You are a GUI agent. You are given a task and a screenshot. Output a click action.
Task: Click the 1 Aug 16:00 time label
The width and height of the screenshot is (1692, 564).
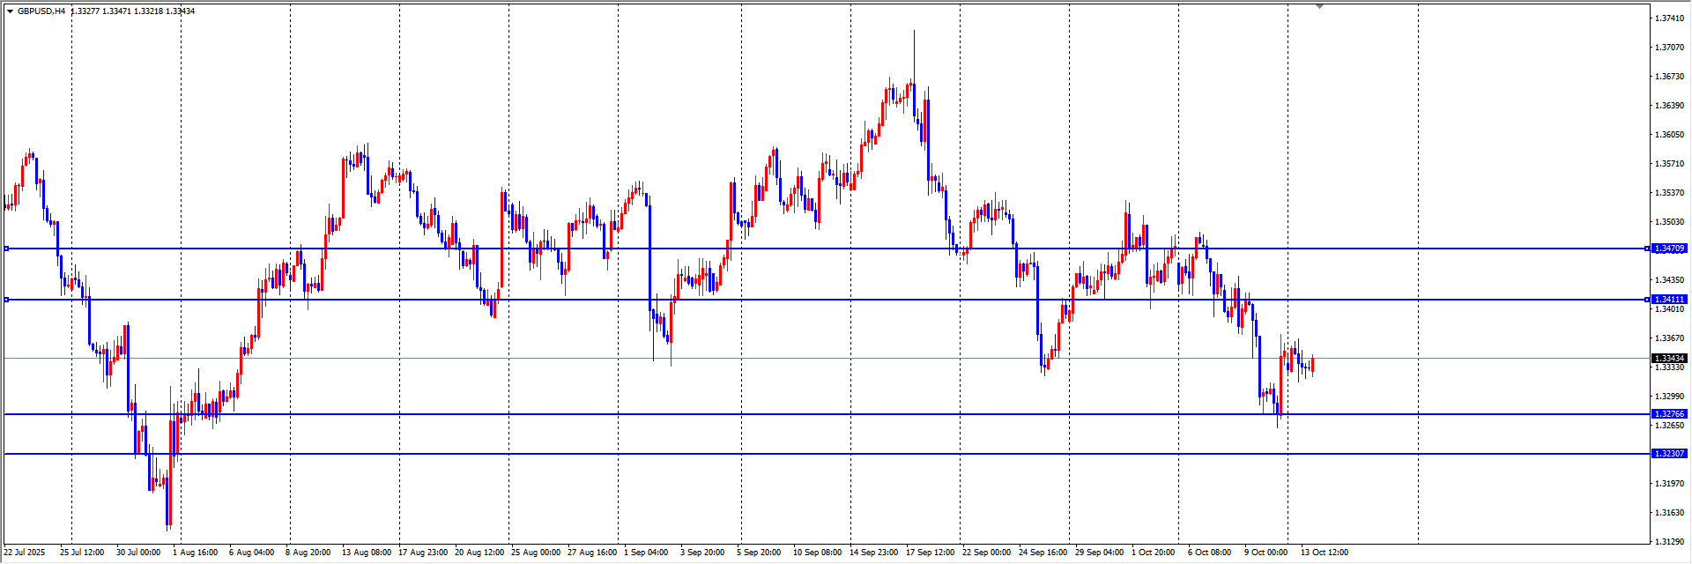[195, 553]
